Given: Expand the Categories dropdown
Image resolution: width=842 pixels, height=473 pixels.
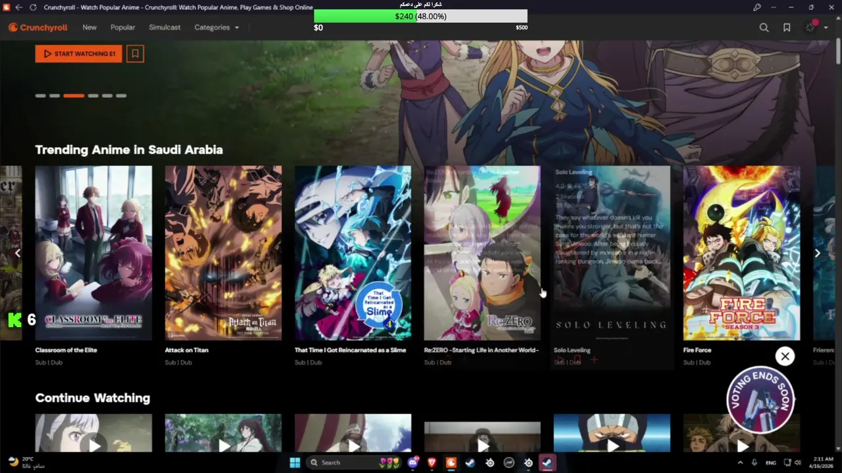Looking at the screenshot, I should tap(216, 28).
